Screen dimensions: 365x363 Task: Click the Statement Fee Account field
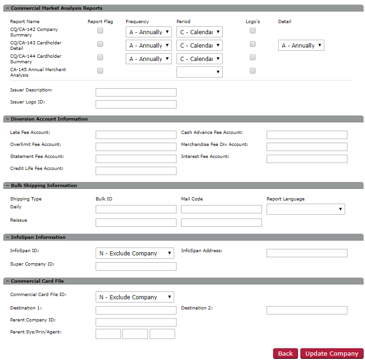pyautogui.click(x=136, y=159)
